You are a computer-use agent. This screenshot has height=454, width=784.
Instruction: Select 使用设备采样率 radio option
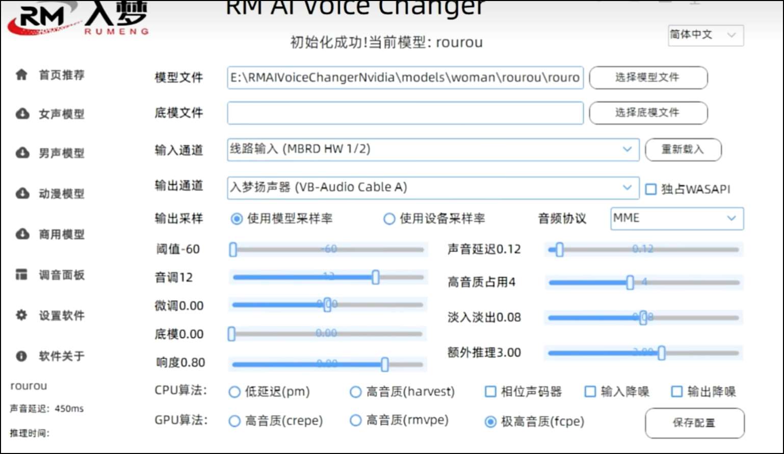(389, 219)
